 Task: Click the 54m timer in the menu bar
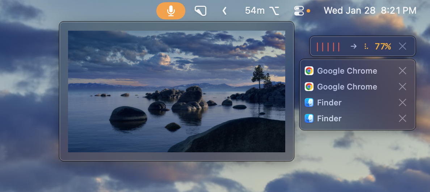click(x=255, y=11)
